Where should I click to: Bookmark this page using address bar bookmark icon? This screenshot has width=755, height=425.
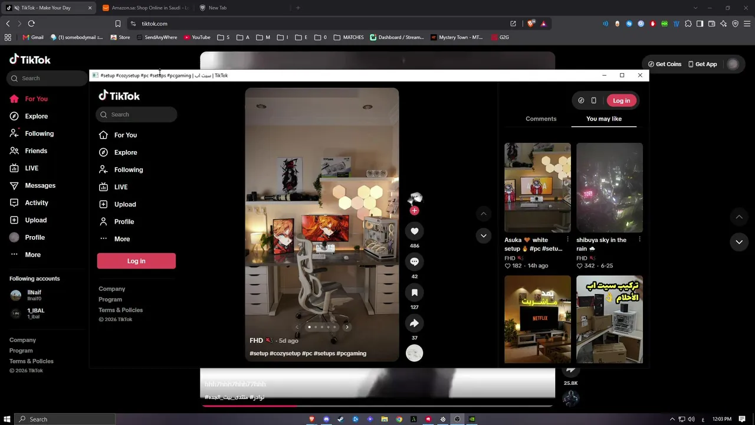(118, 24)
